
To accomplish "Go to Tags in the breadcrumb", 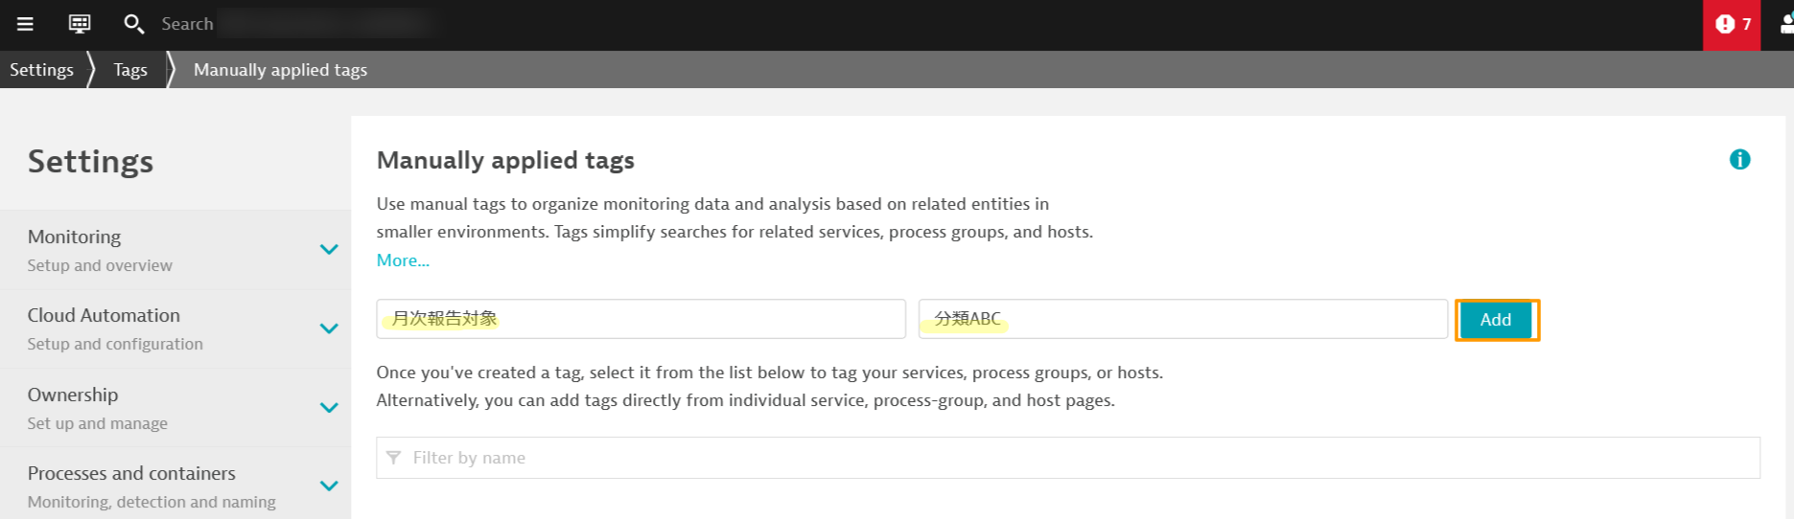I will (x=130, y=70).
